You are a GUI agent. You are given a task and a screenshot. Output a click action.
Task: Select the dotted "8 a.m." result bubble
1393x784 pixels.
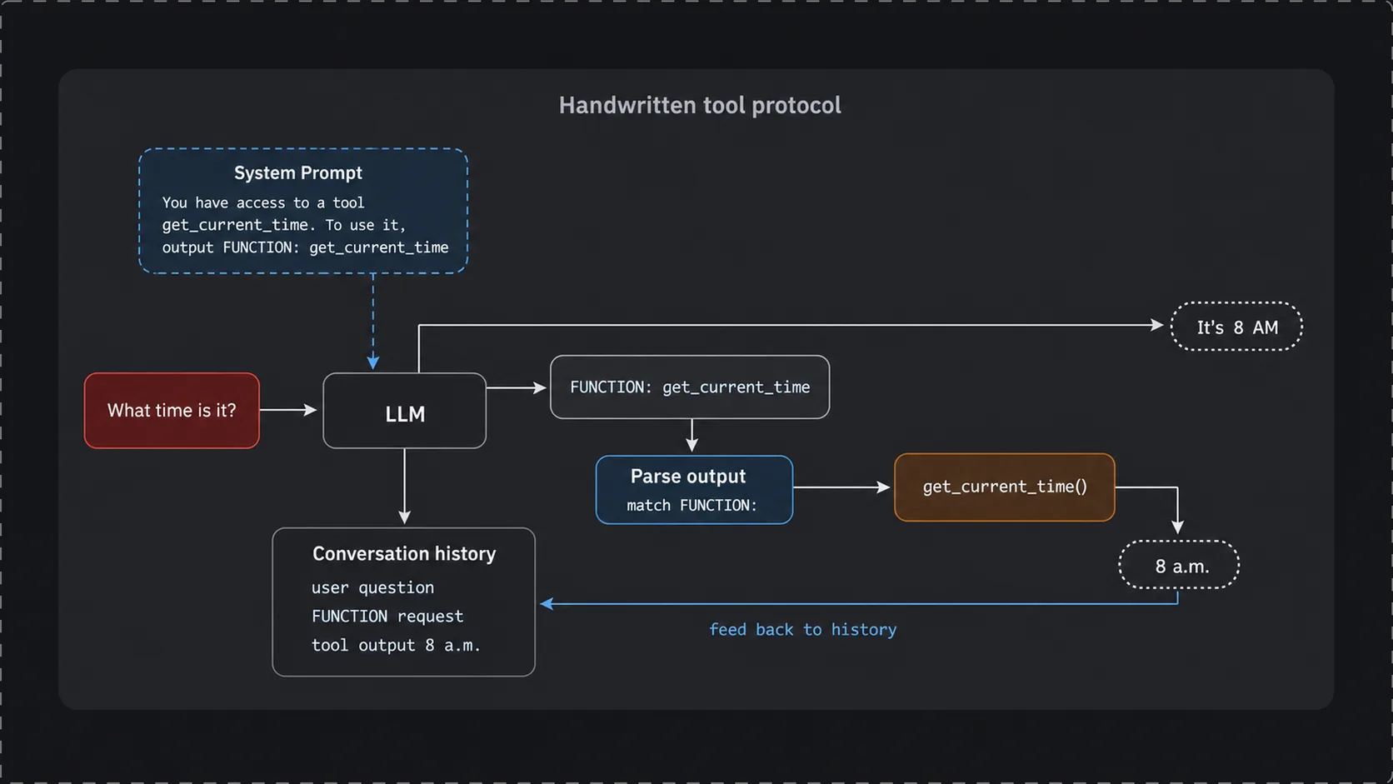tap(1179, 566)
